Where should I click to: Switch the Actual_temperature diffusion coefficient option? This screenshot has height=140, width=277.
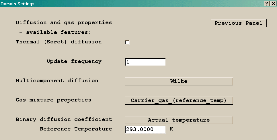click(179, 120)
